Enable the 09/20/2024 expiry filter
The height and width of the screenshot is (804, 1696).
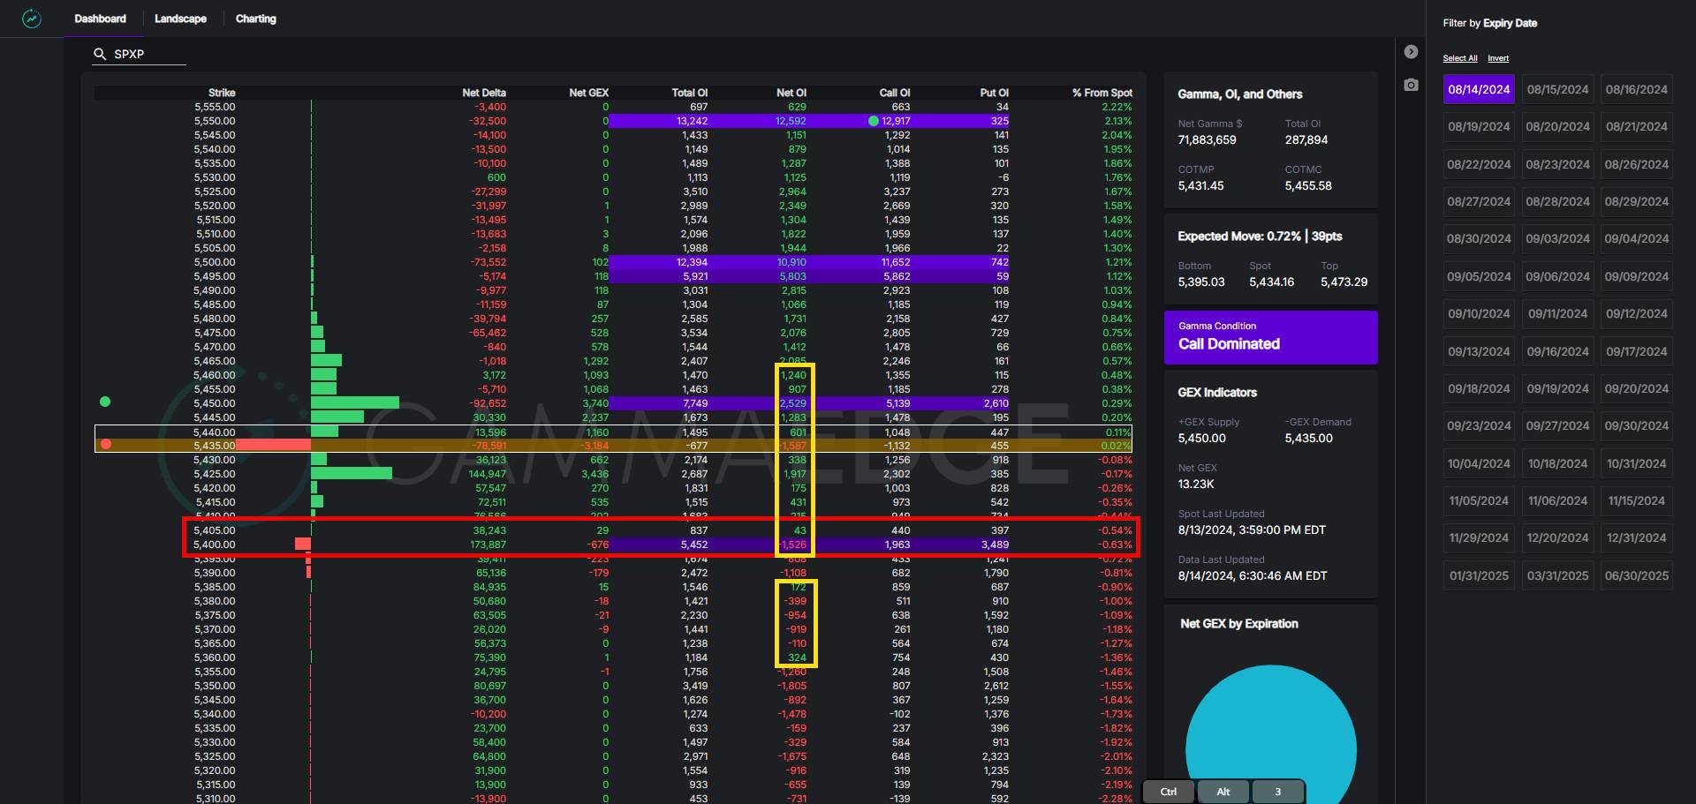pos(1636,388)
